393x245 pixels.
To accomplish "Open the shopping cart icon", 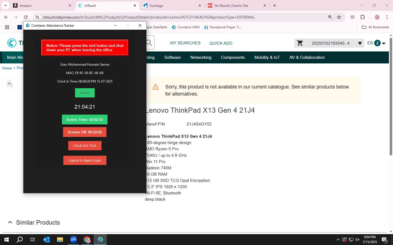I will 300,43.
